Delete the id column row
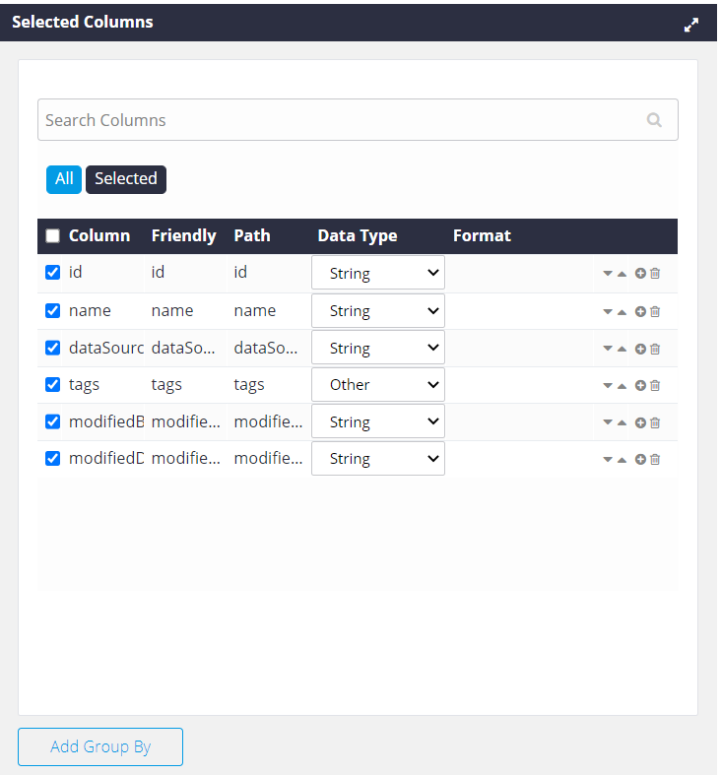The width and height of the screenshot is (721, 775). point(655,274)
